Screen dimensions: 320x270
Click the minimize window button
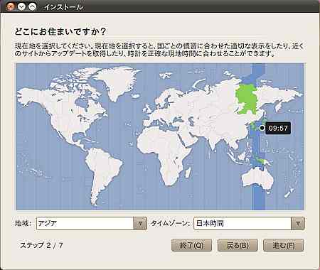(21, 6)
